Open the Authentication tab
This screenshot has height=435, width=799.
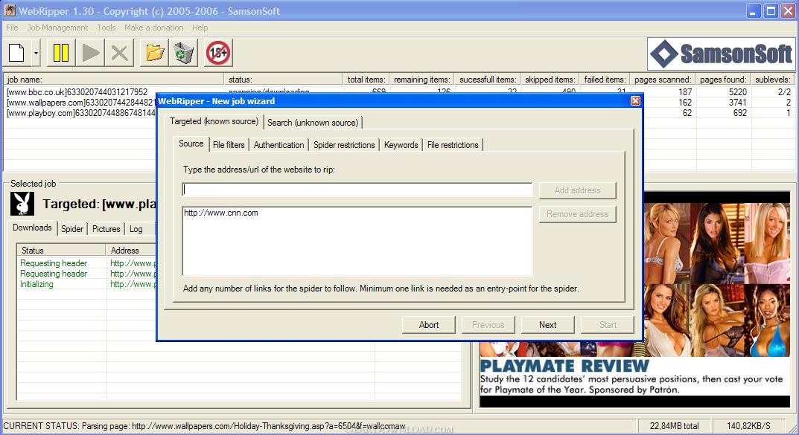(278, 145)
